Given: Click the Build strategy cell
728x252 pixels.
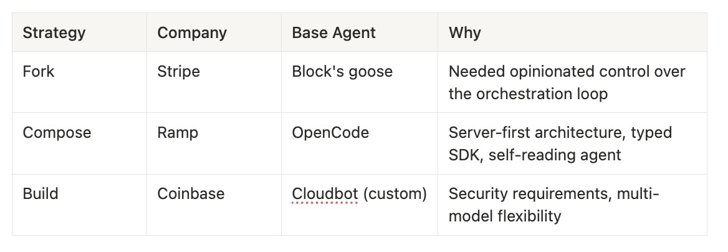Looking at the screenshot, I should click(x=79, y=205).
